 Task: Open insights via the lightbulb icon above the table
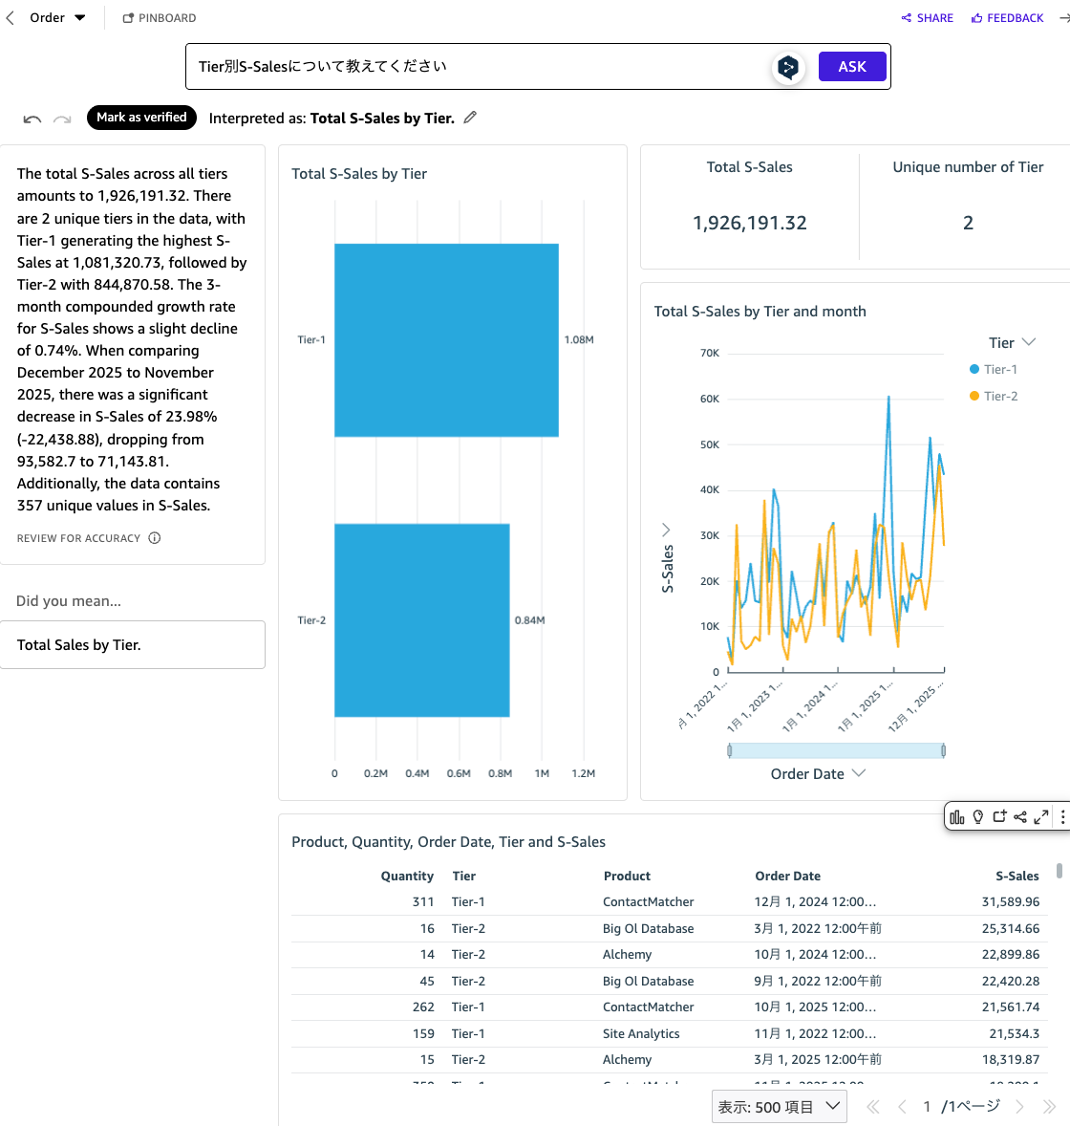(977, 816)
